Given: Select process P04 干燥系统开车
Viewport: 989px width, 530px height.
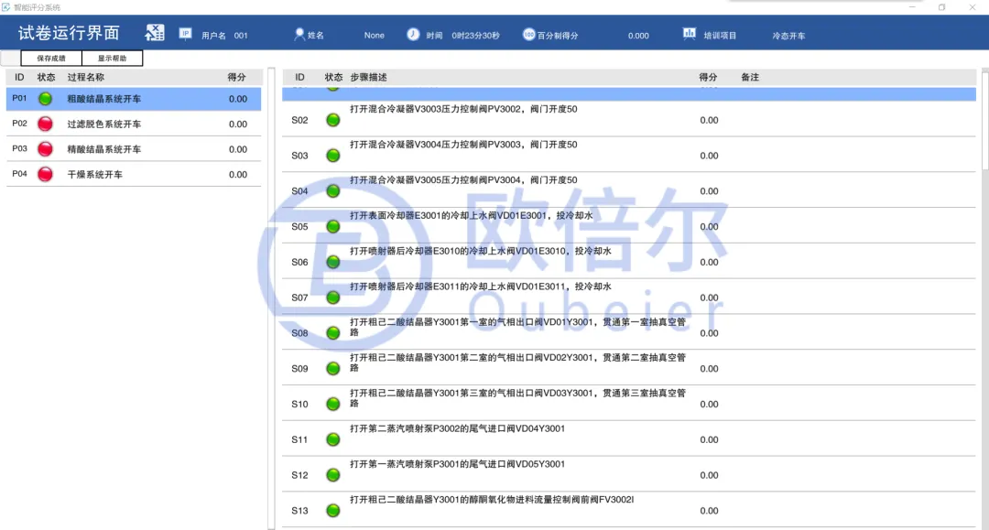Looking at the screenshot, I should point(134,175).
